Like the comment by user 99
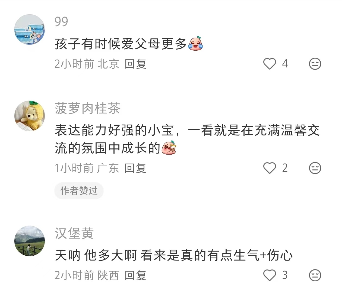The image size is (342, 293). click(x=270, y=64)
